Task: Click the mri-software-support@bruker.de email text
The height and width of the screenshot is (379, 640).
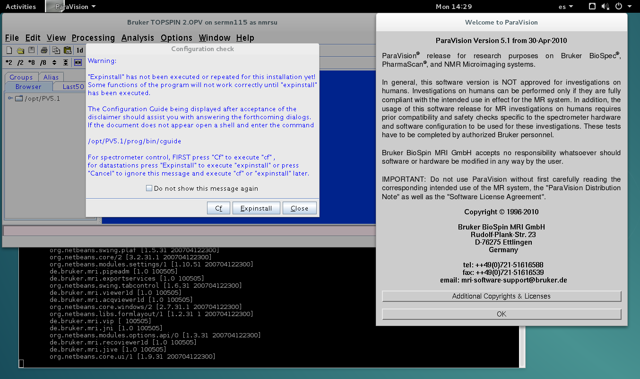Action: pos(514,280)
